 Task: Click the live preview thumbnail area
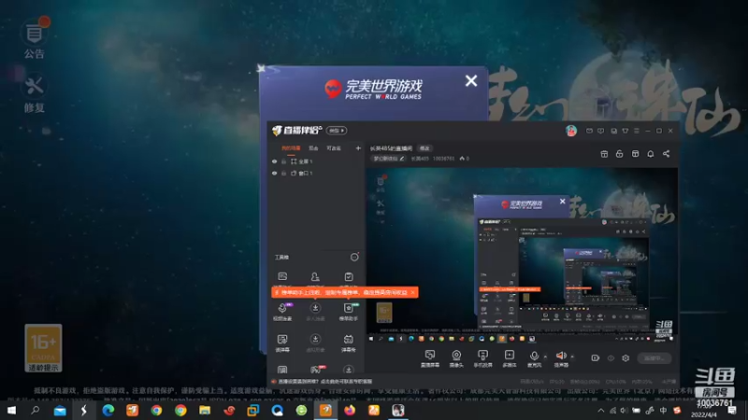tap(522, 255)
